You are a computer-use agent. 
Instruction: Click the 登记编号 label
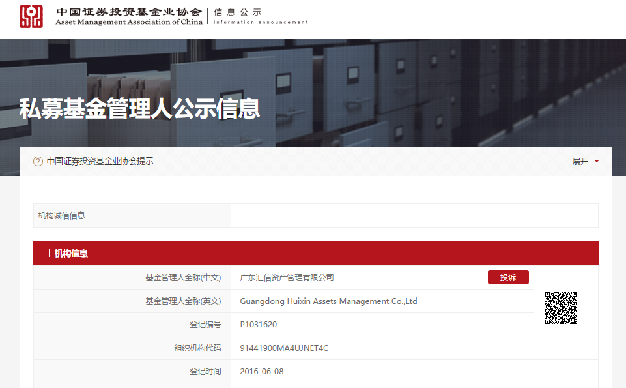coord(205,325)
